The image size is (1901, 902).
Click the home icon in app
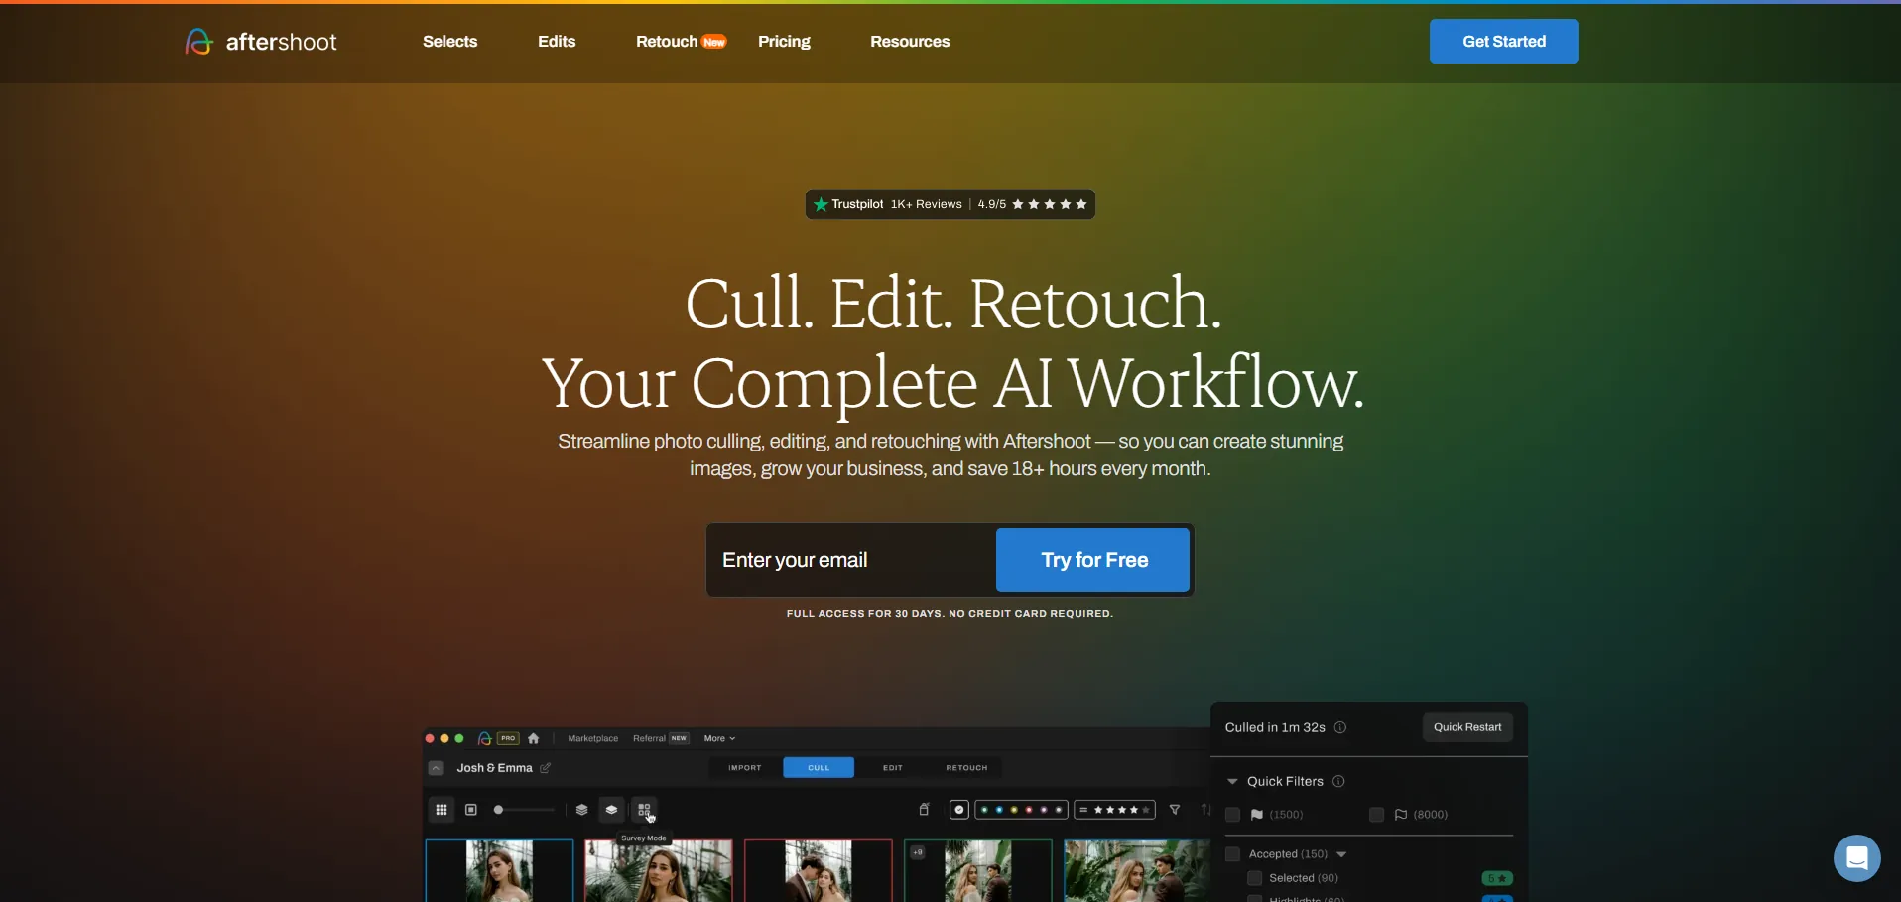pos(534,738)
